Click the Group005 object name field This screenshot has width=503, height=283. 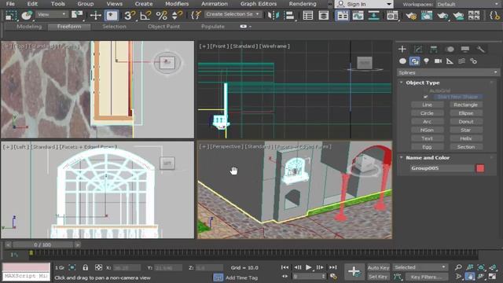pyautogui.click(x=442, y=168)
